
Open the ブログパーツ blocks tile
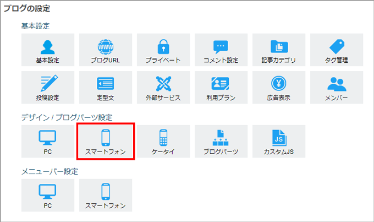pyautogui.click(x=221, y=141)
